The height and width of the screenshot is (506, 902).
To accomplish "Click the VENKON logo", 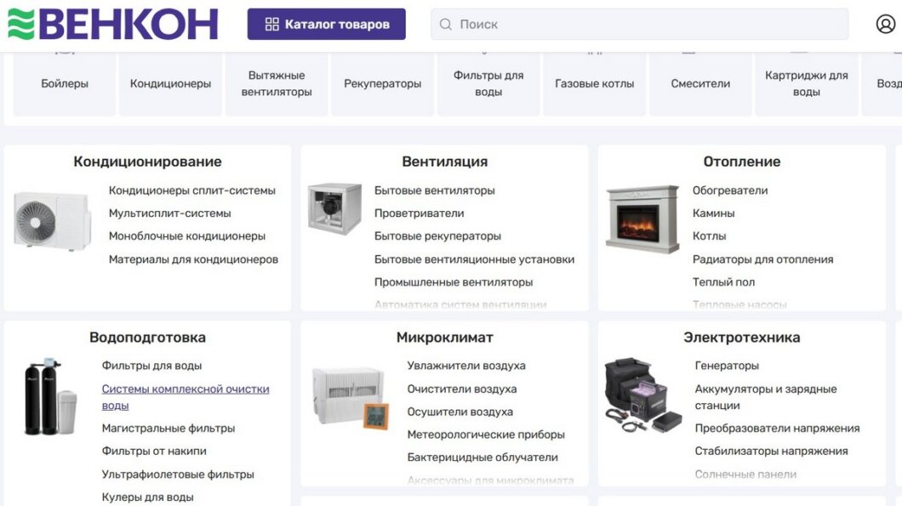I will point(113,24).
